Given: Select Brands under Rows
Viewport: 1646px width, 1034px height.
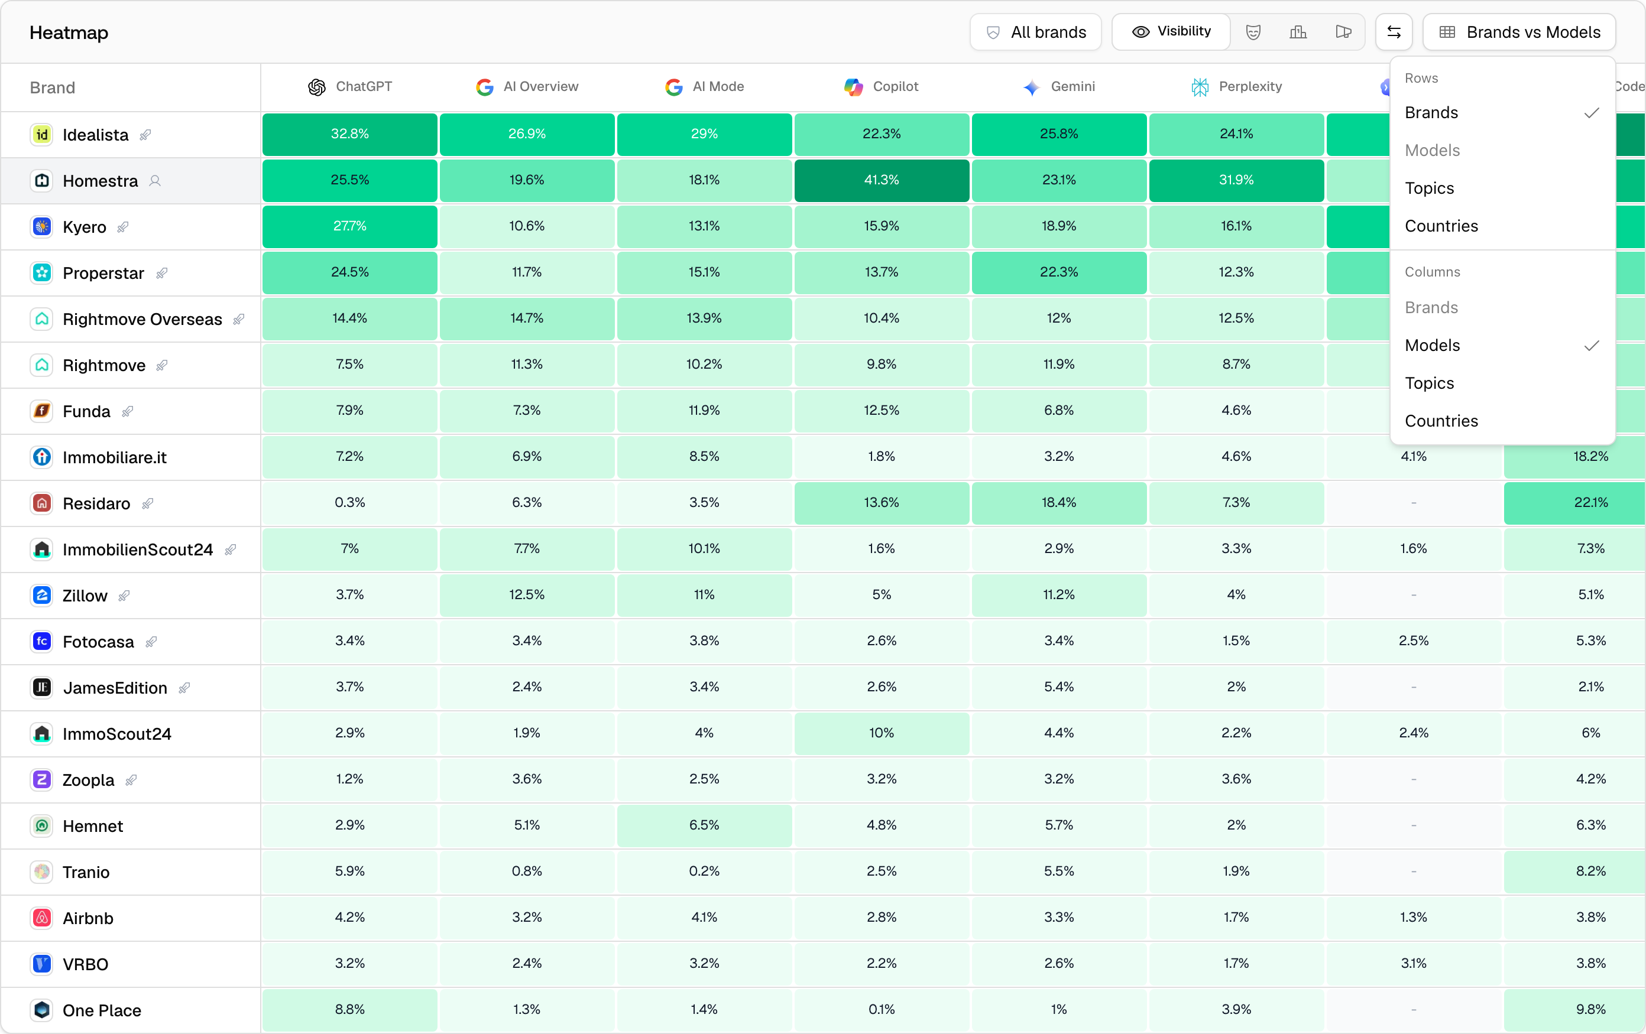Looking at the screenshot, I should [1502, 113].
